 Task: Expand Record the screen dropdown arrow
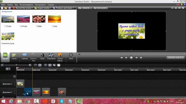tap(33, 8)
